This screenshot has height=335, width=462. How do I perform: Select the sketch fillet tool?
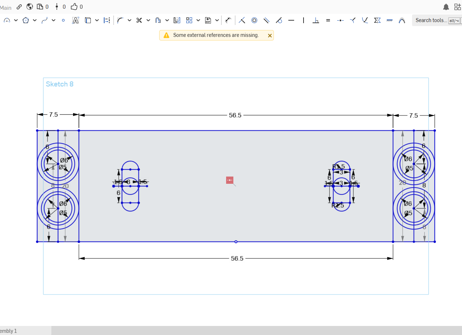(120, 20)
